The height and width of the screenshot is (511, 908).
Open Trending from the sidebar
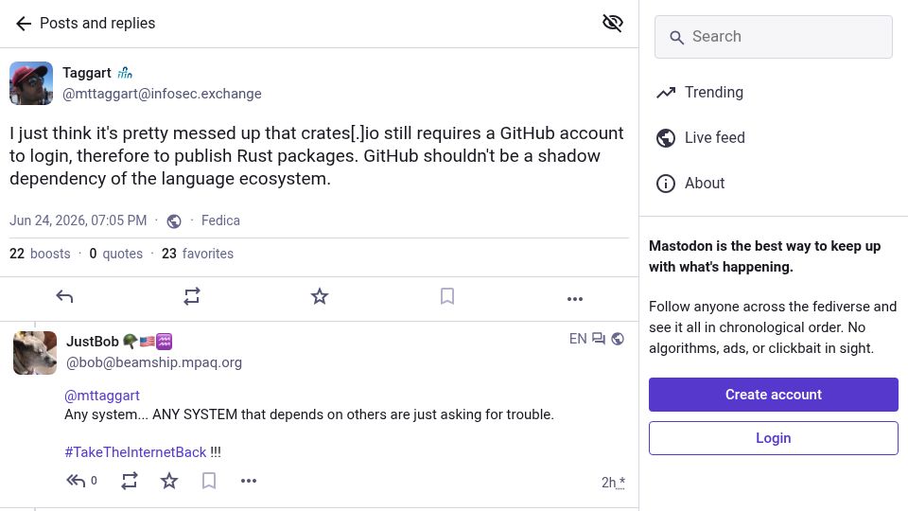coord(700,92)
